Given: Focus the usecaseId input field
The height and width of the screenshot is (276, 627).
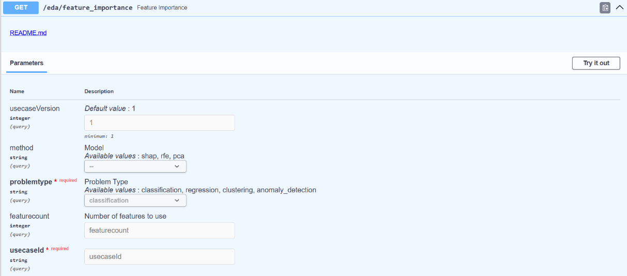Looking at the screenshot, I should [159, 256].
